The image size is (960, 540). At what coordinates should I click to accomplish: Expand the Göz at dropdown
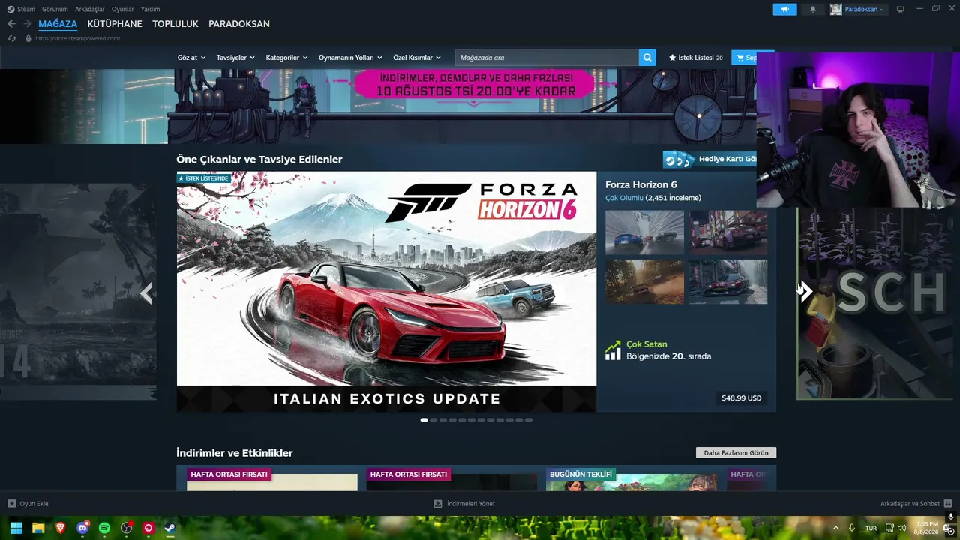(191, 58)
